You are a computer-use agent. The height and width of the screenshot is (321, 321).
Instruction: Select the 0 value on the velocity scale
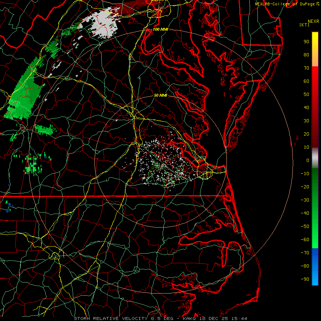(x=308, y=160)
